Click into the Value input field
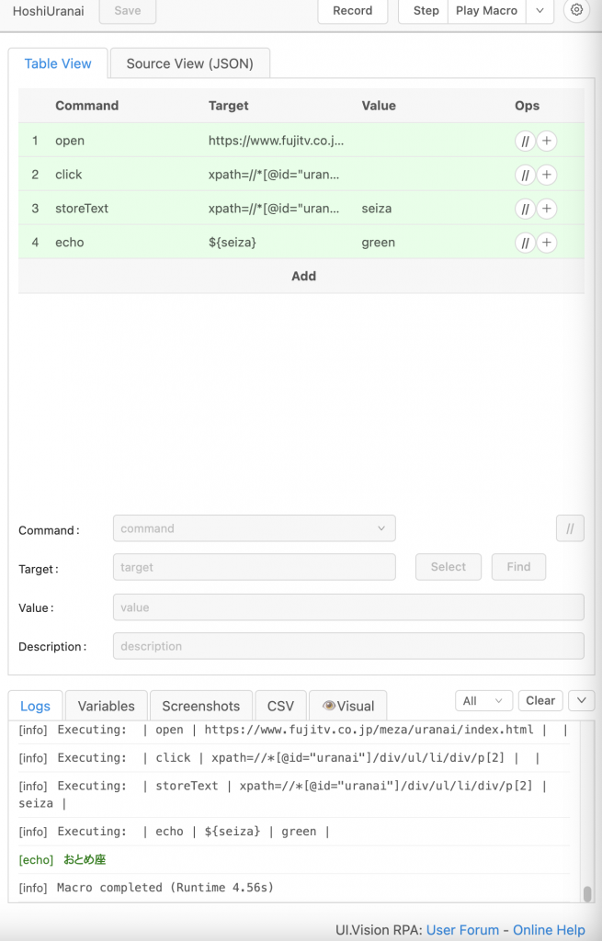This screenshot has width=602, height=941. [348, 607]
